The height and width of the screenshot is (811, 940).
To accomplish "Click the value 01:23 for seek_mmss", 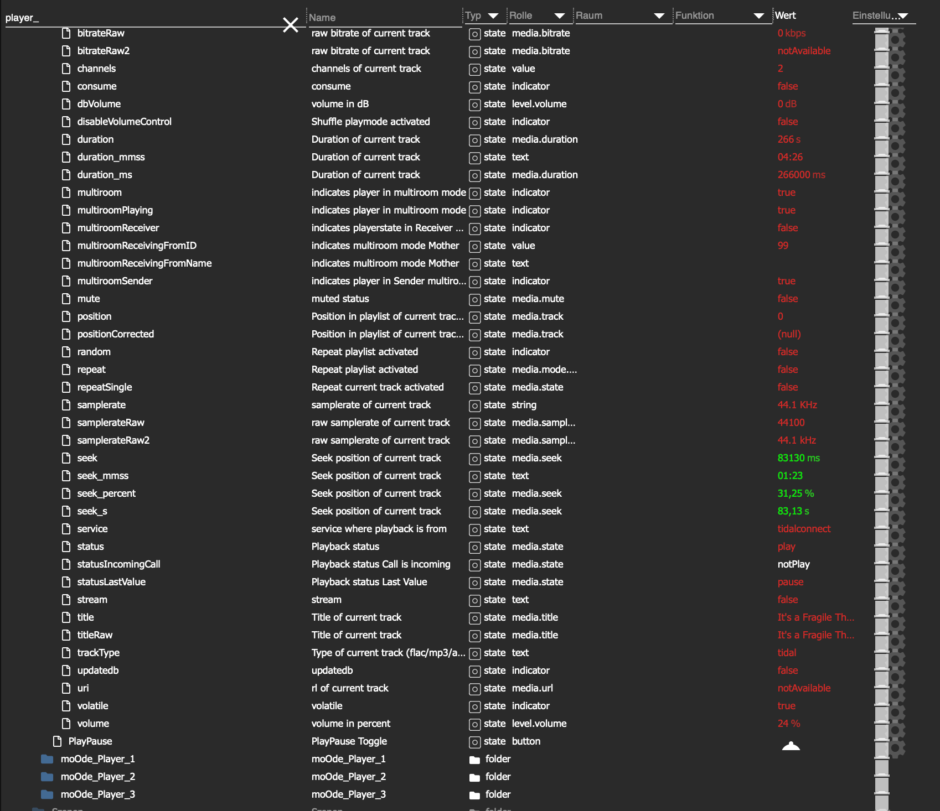I will pyautogui.click(x=790, y=476).
